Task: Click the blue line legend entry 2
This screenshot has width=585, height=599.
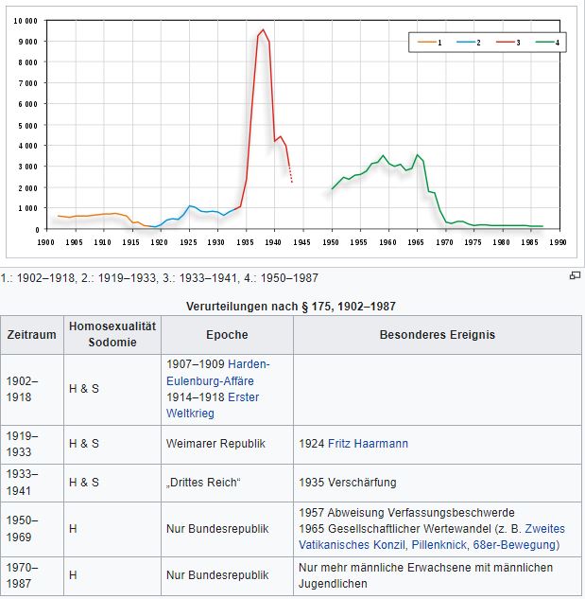Action: tap(468, 44)
